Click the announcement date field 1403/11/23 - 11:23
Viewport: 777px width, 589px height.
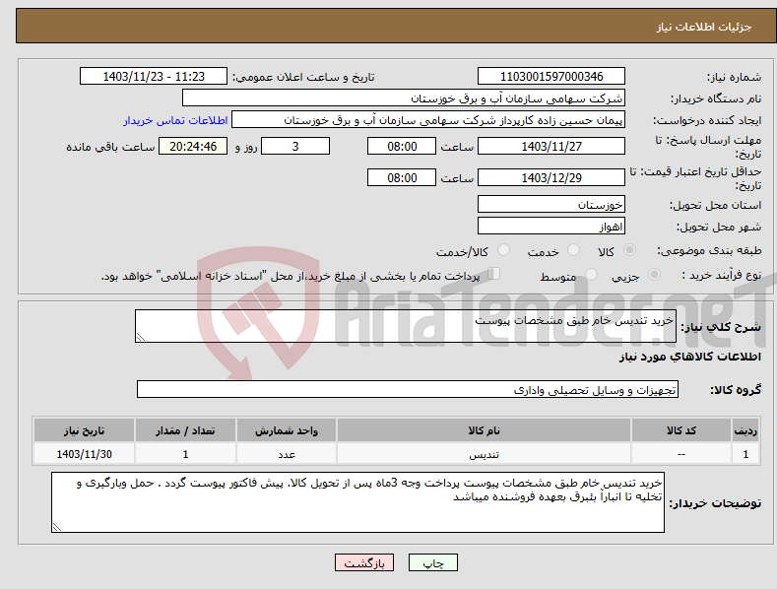pyautogui.click(x=154, y=77)
